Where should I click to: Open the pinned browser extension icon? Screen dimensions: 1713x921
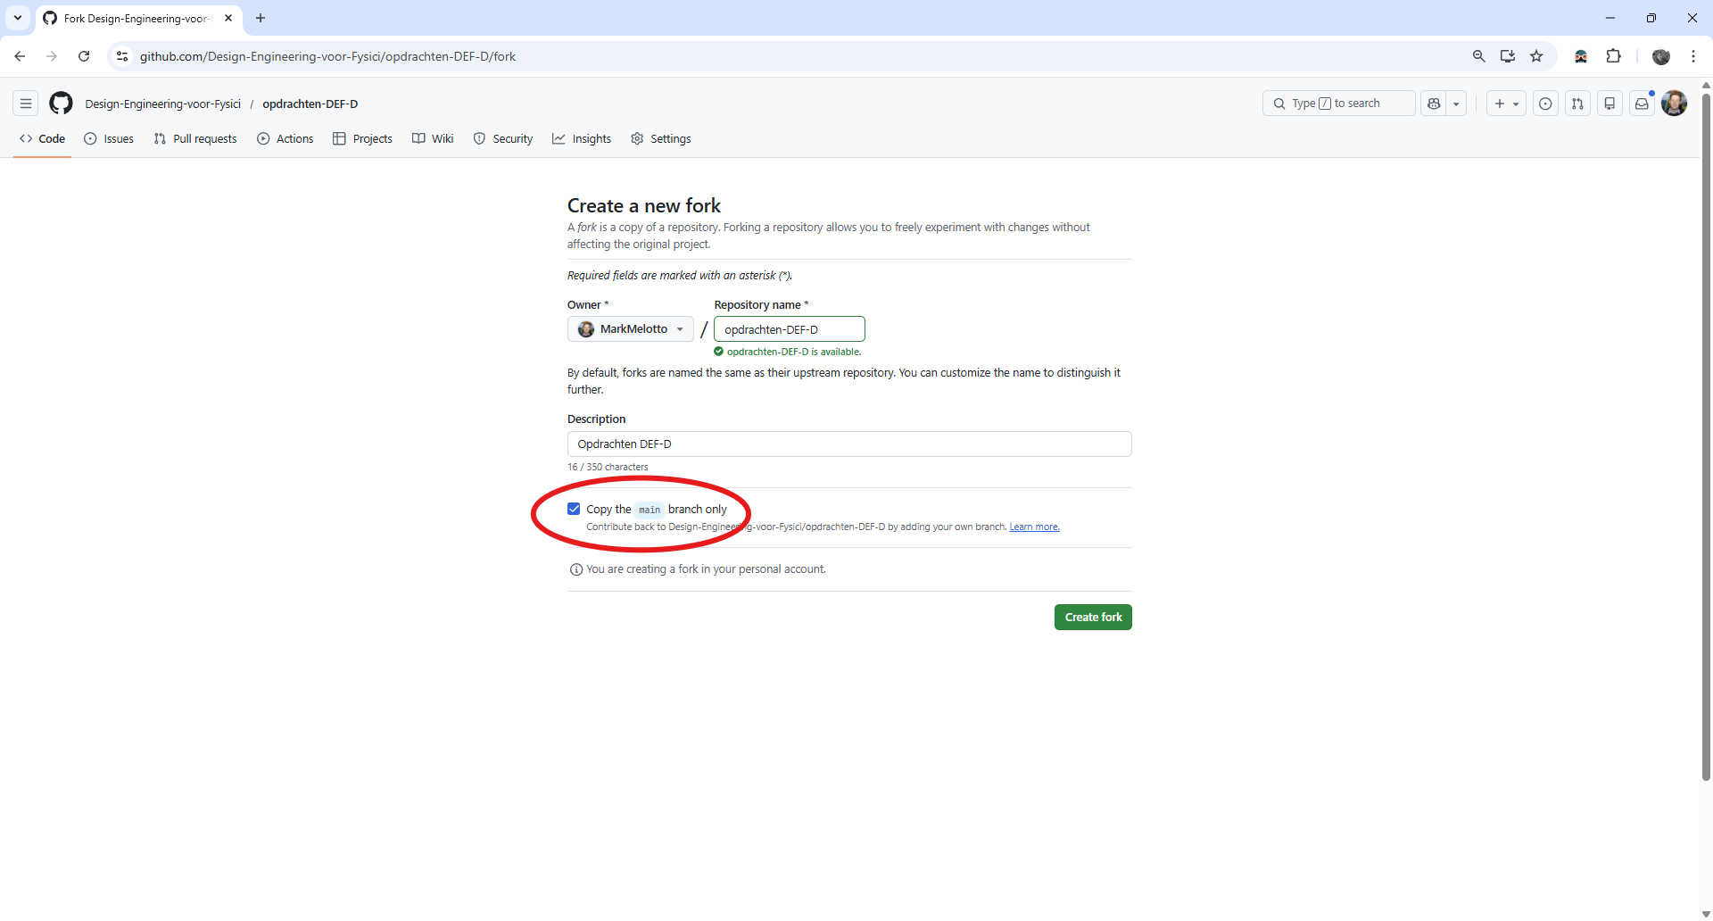(1581, 56)
